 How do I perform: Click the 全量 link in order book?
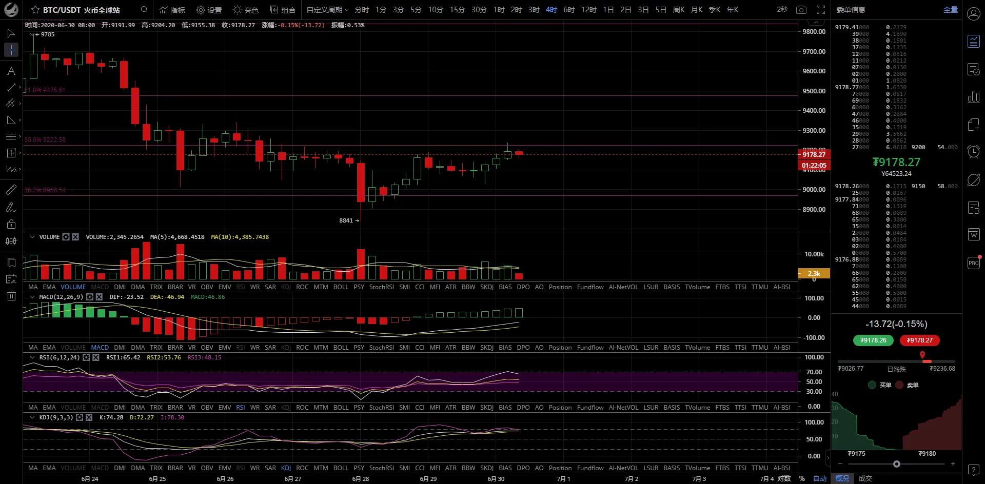(950, 10)
